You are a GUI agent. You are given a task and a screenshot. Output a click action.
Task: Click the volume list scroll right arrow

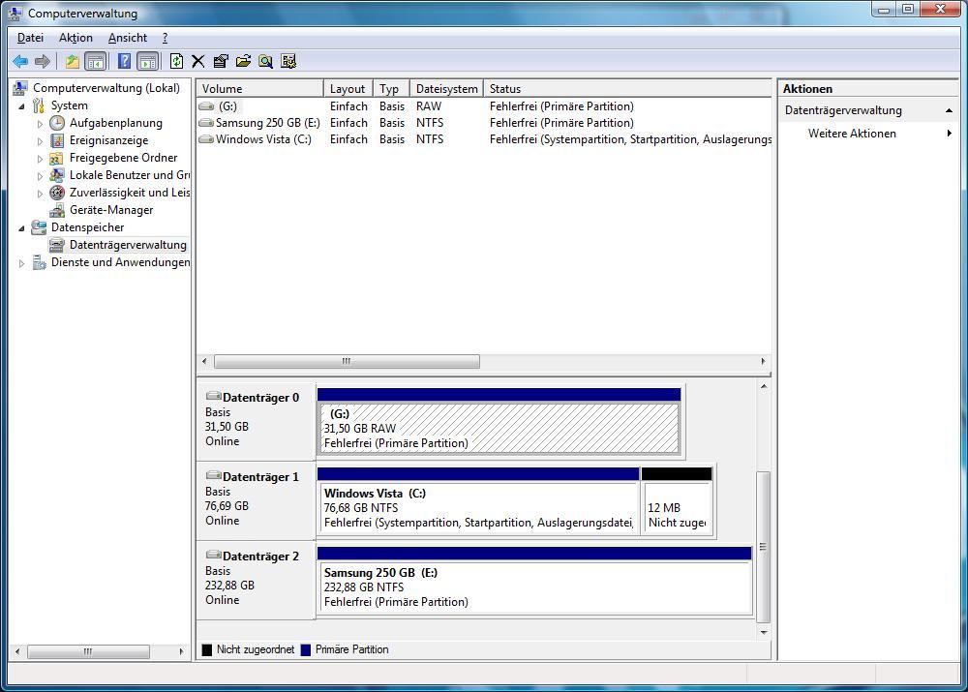[x=763, y=361]
